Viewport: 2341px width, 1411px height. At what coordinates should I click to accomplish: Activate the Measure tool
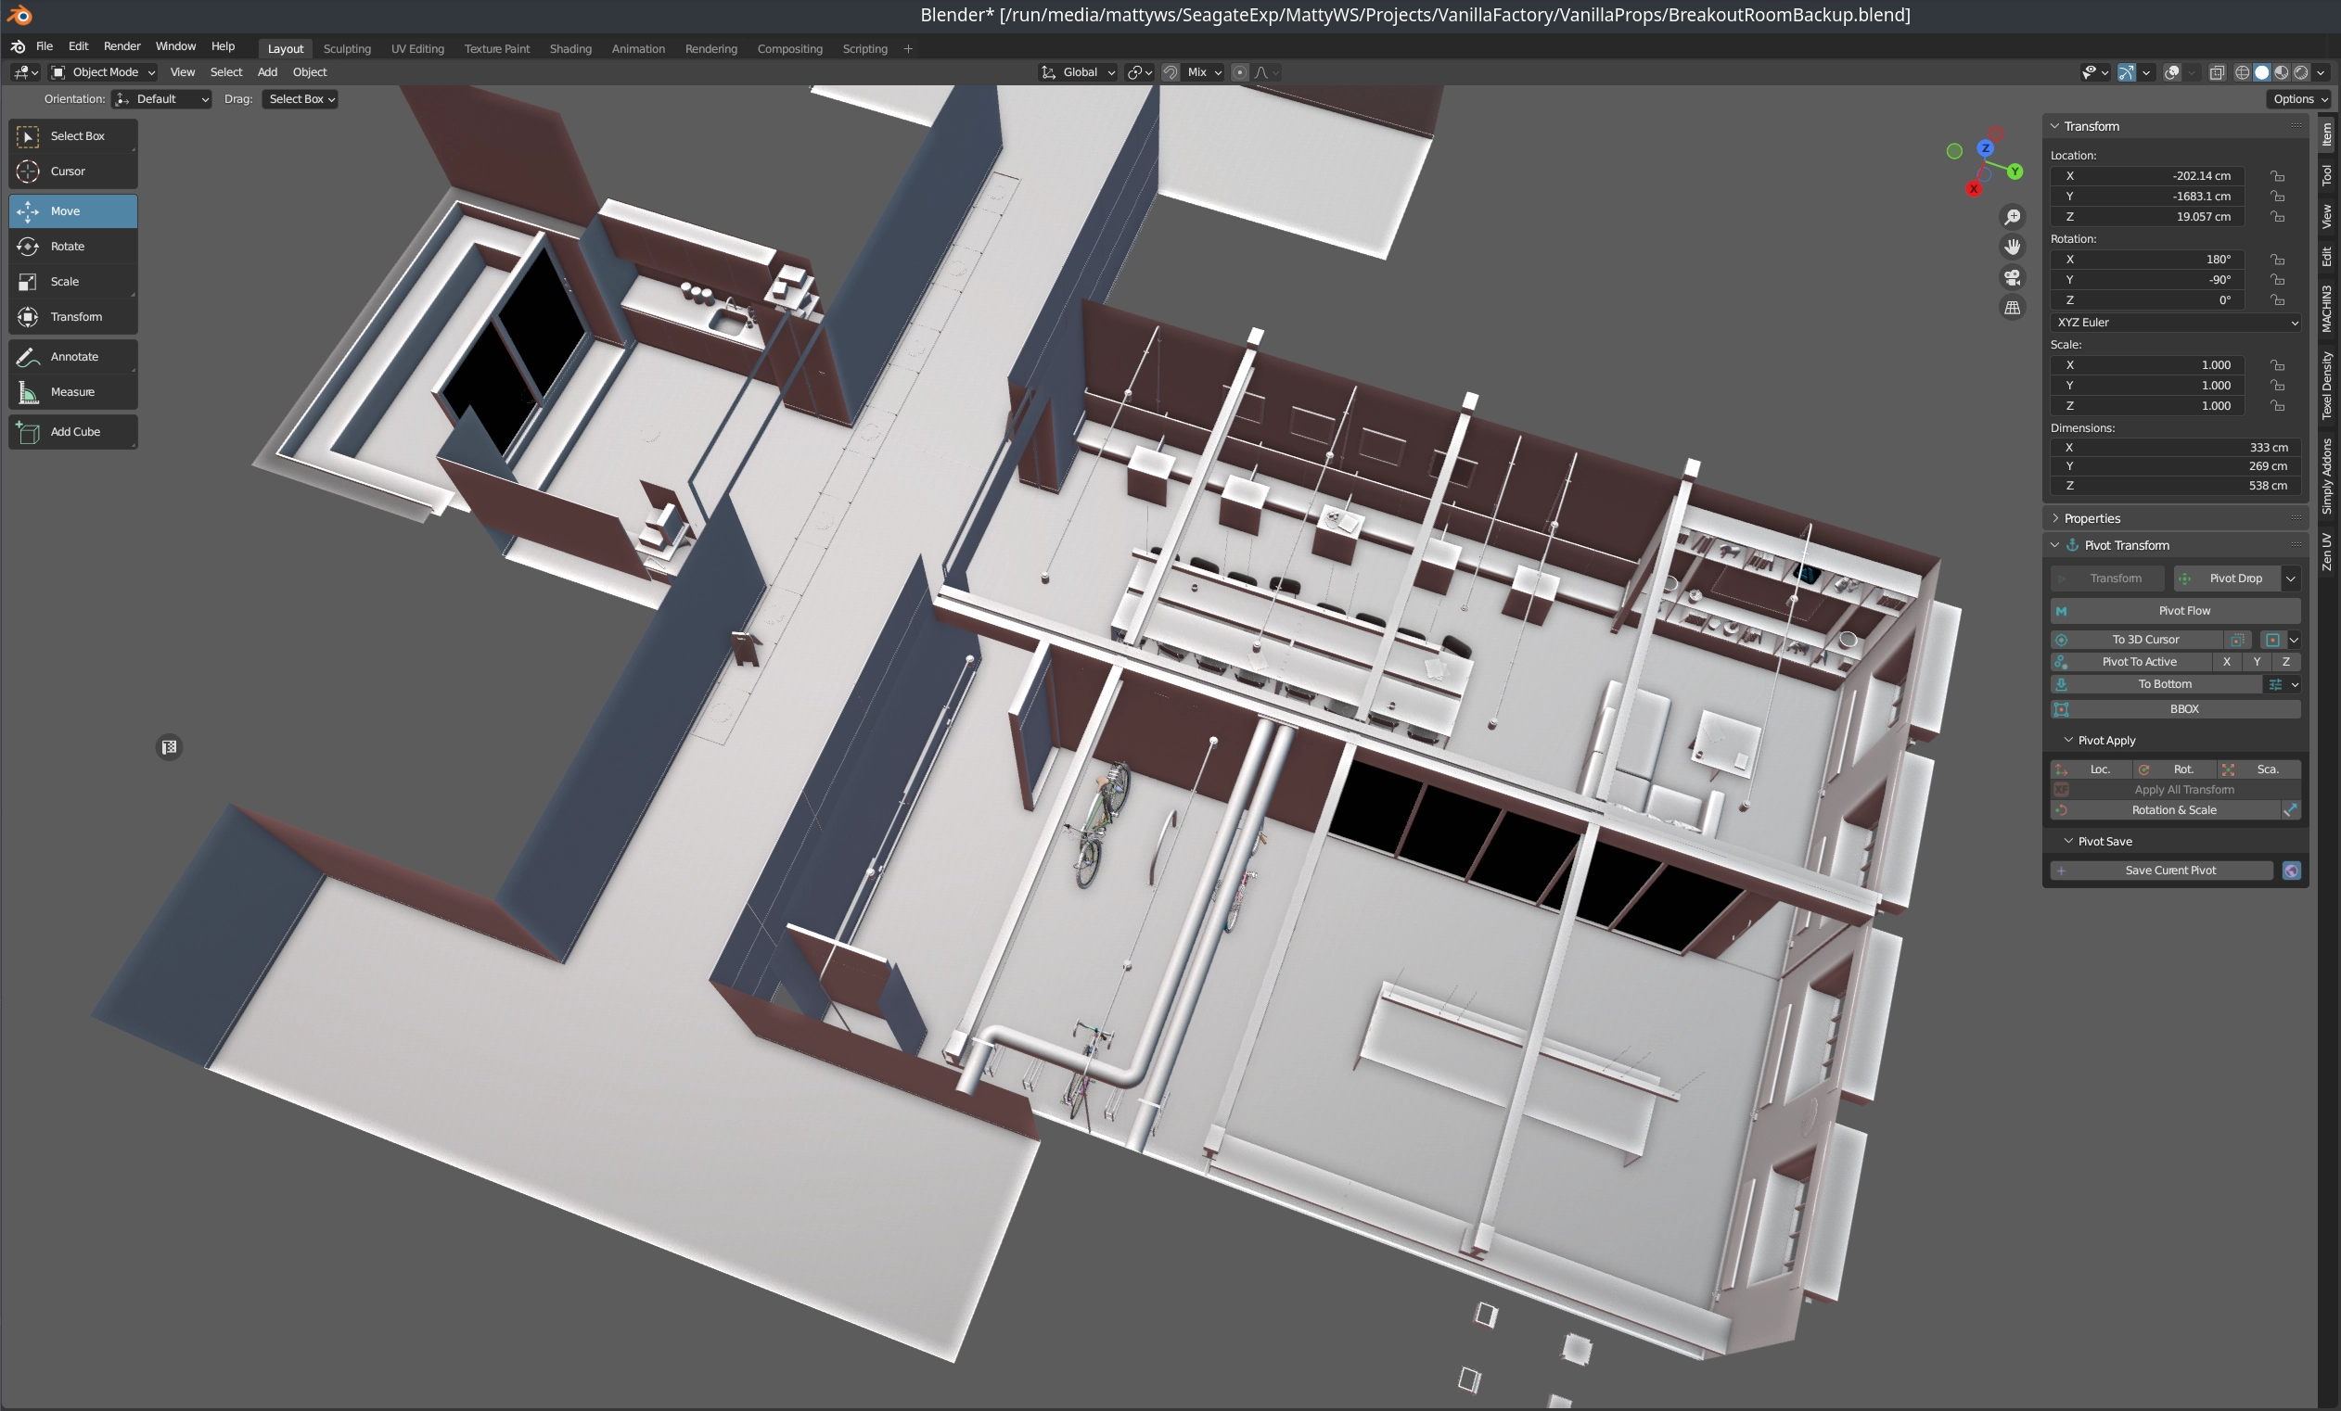72,391
